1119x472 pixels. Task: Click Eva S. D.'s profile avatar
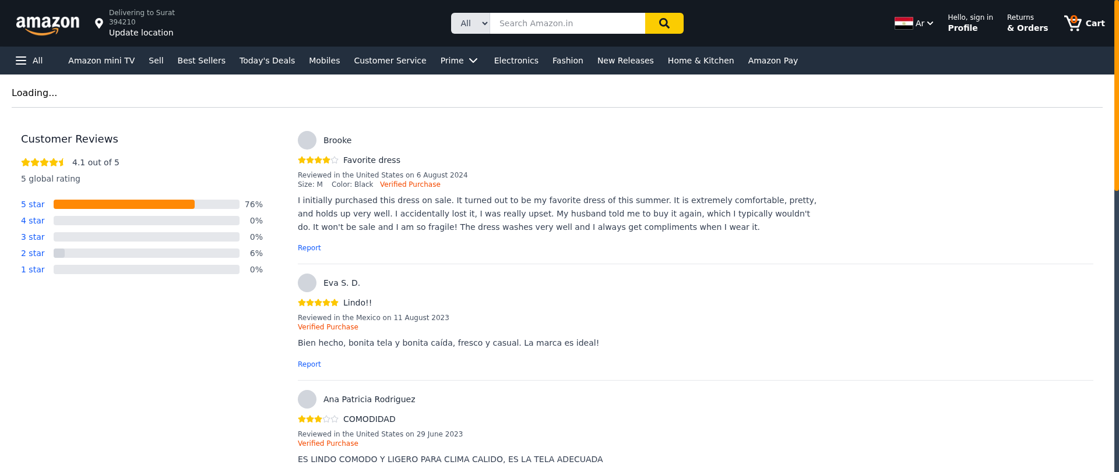[307, 283]
